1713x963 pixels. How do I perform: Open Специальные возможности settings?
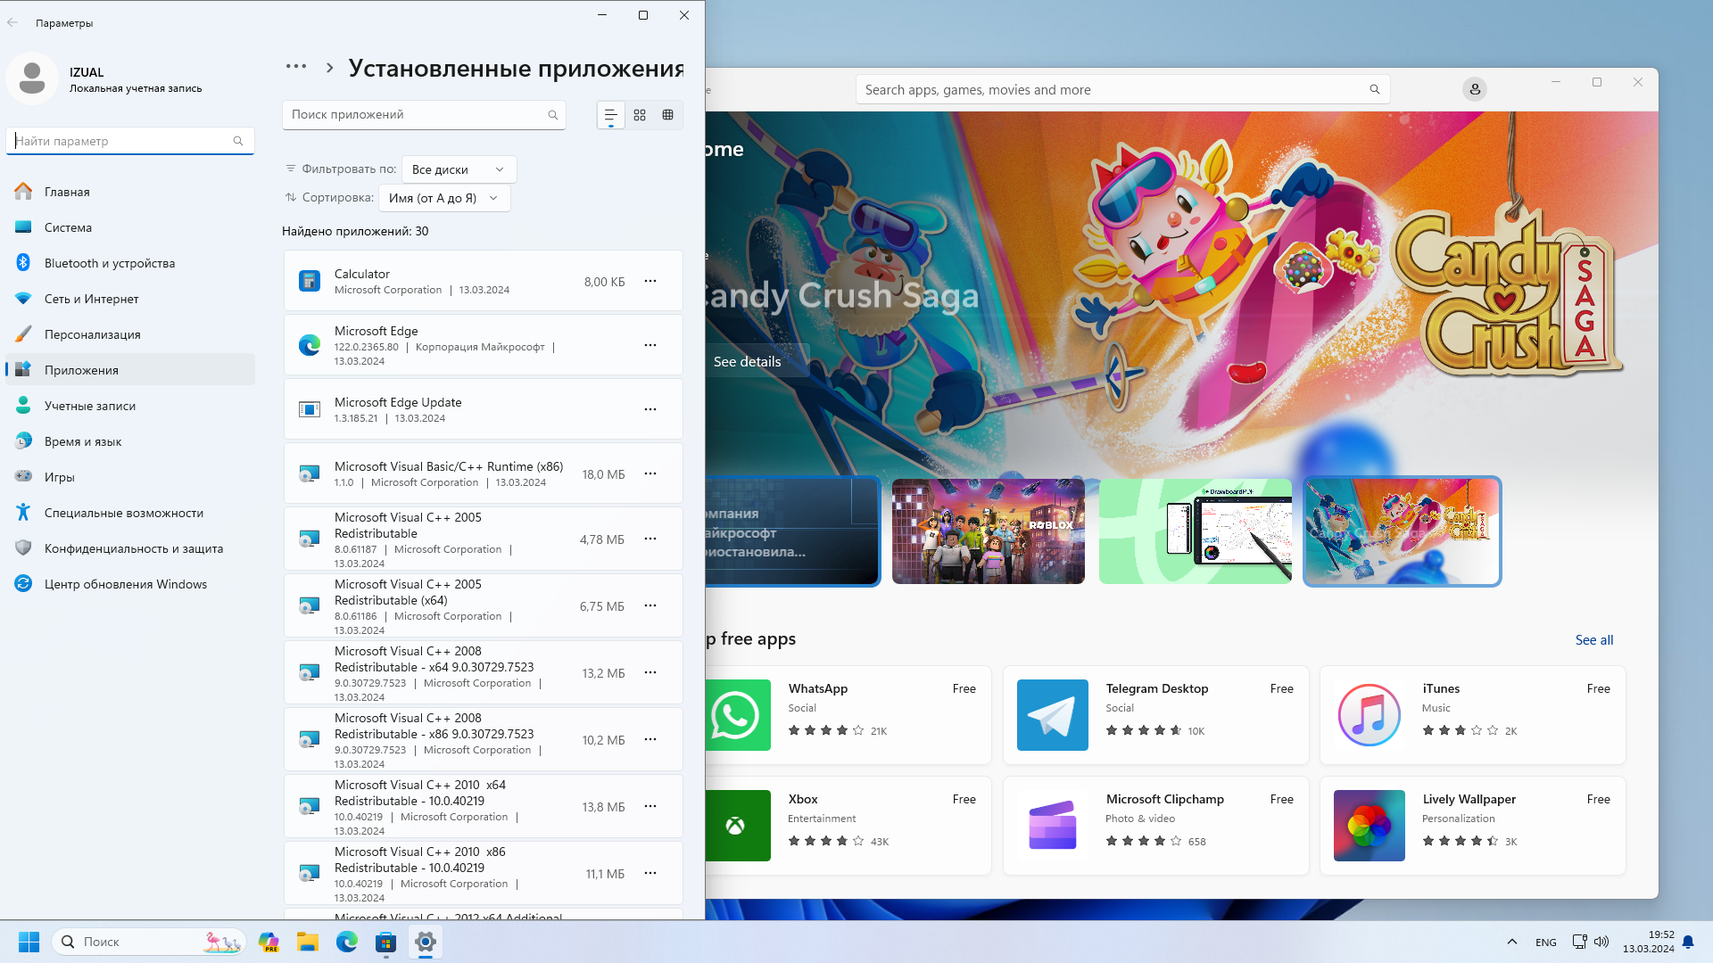tap(130, 513)
